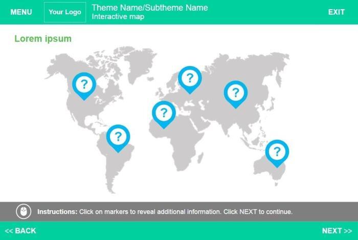Click the Your Logo box
The image size is (358, 240).
click(65, 12)
